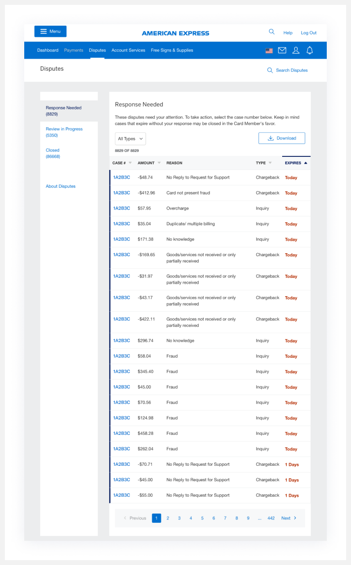
Task: Switch to the Dashboard nav item
Action: point(48,50)
